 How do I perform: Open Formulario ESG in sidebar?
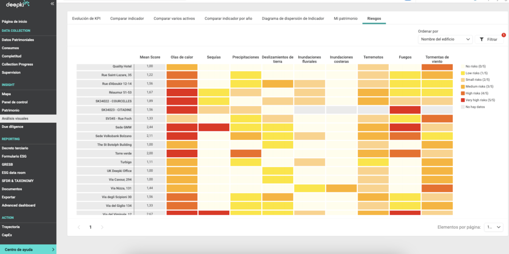coord(14,156)
